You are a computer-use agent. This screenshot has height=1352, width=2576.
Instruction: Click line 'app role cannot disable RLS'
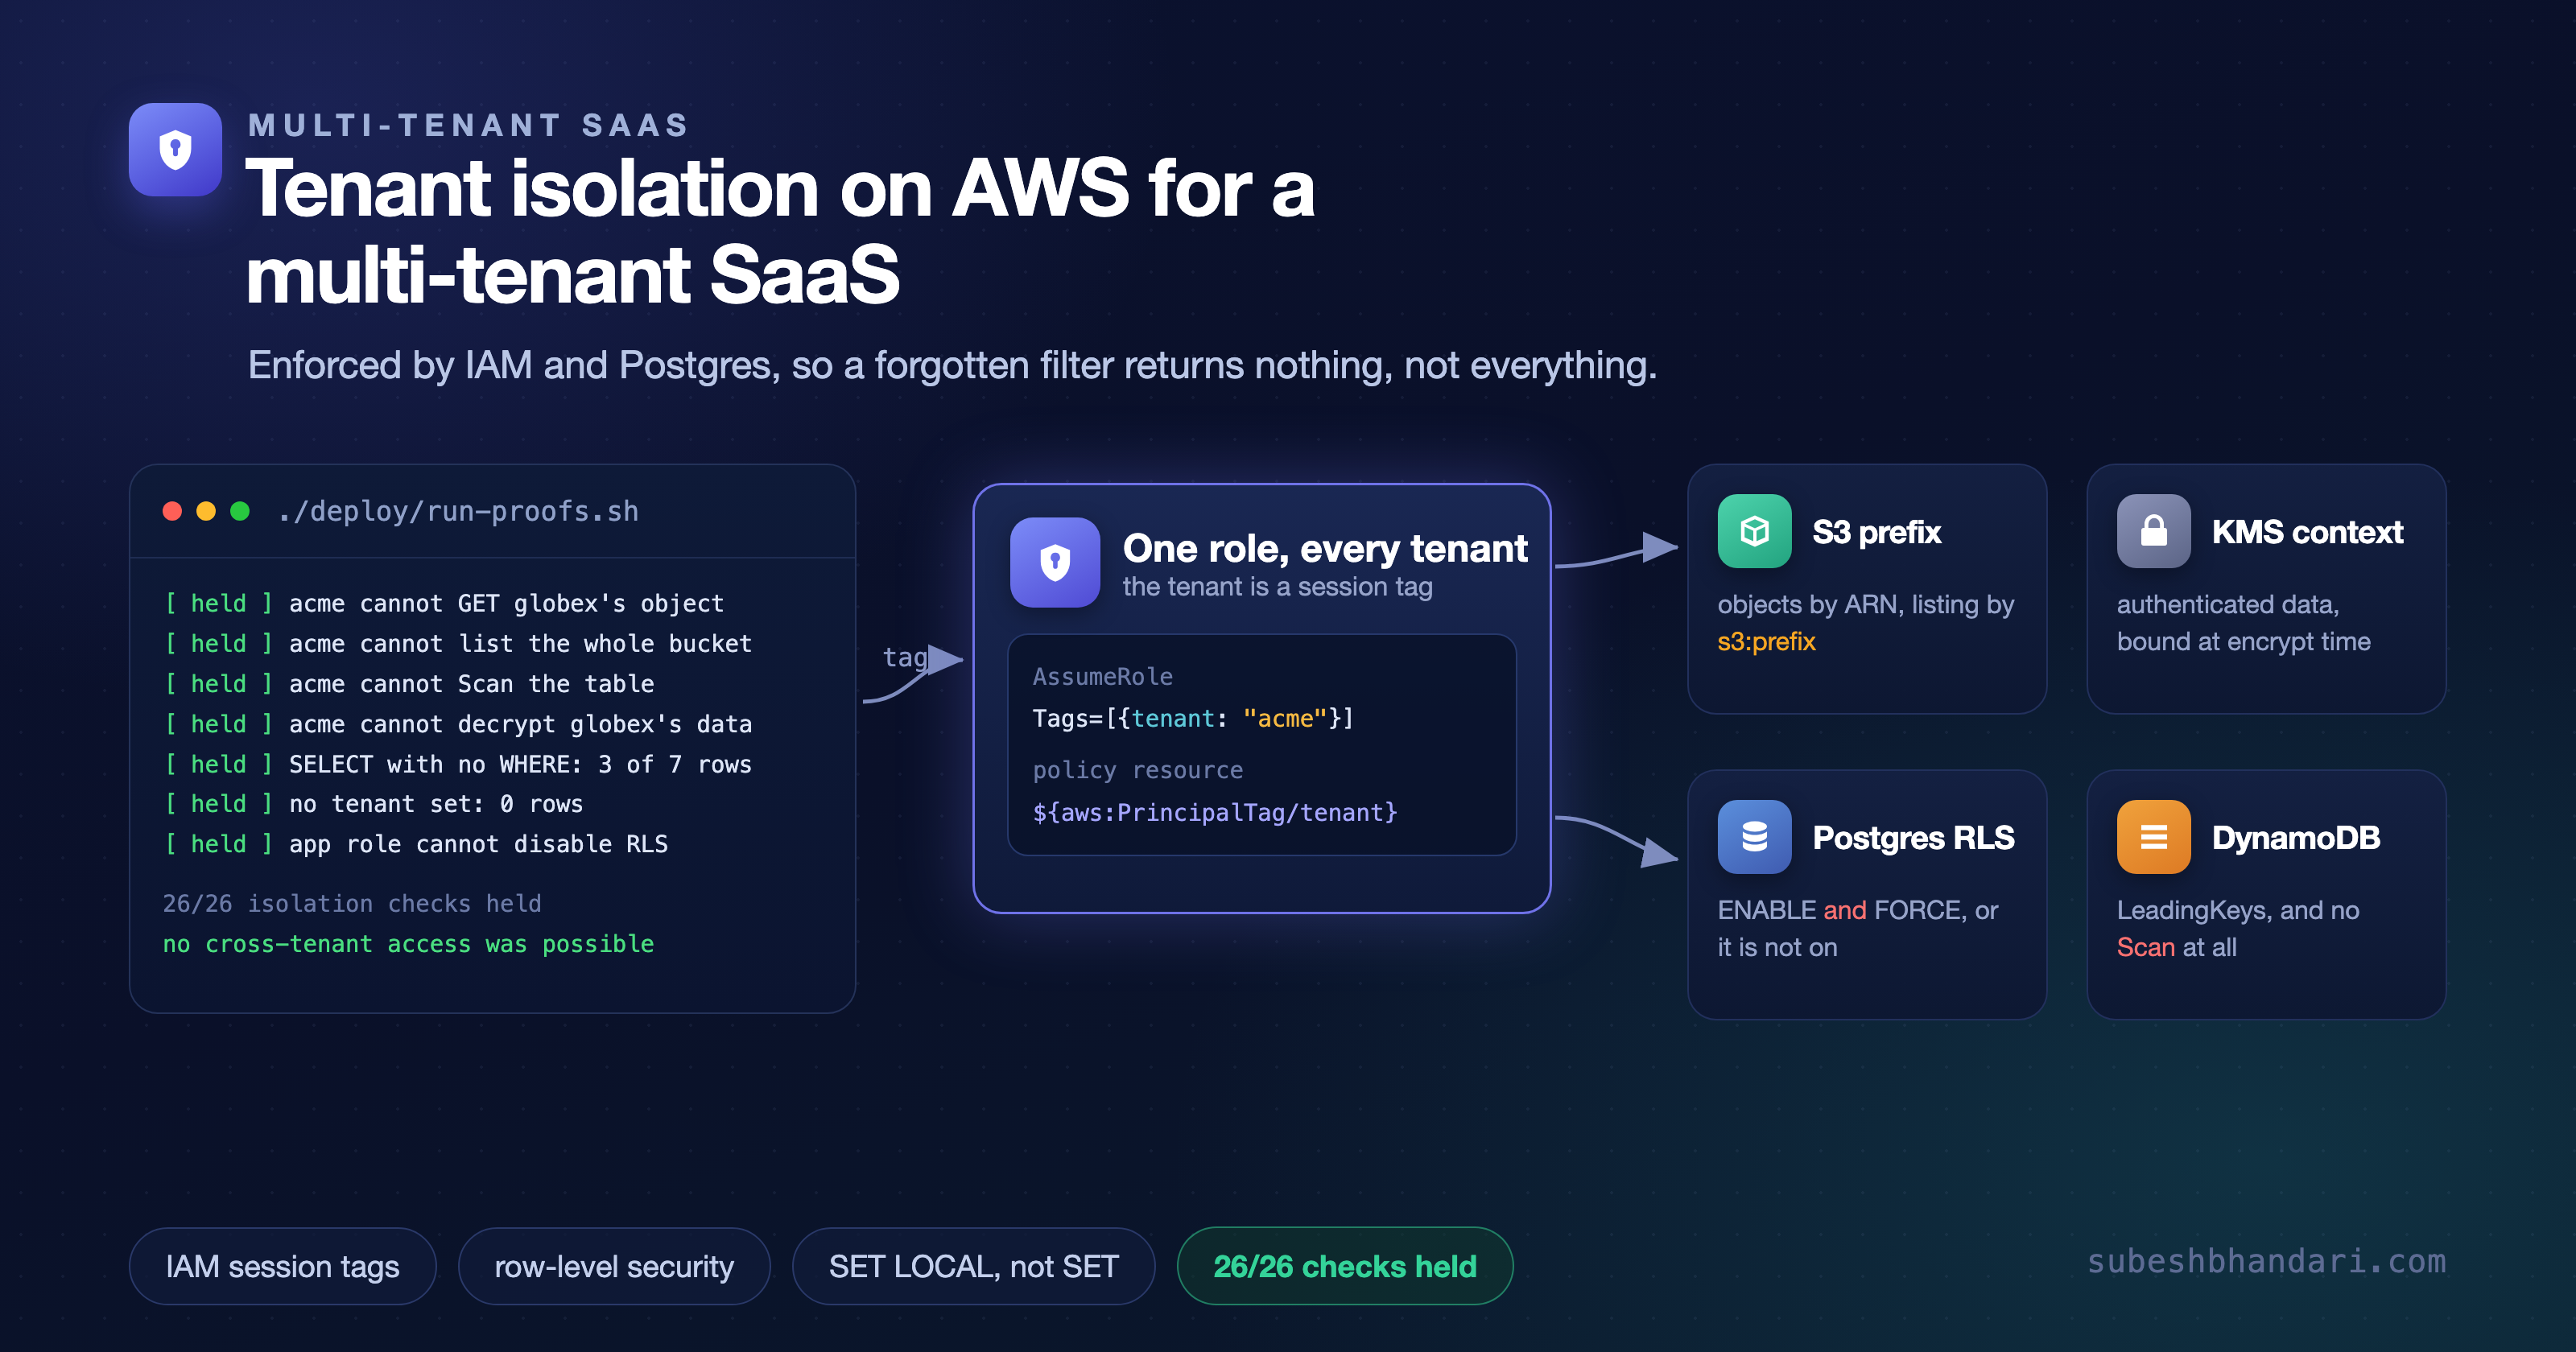click(478, 843)
